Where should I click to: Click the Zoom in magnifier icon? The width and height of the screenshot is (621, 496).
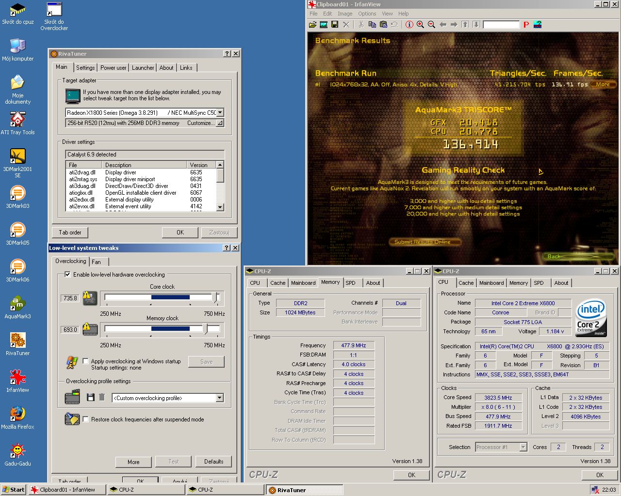(420, 25)
